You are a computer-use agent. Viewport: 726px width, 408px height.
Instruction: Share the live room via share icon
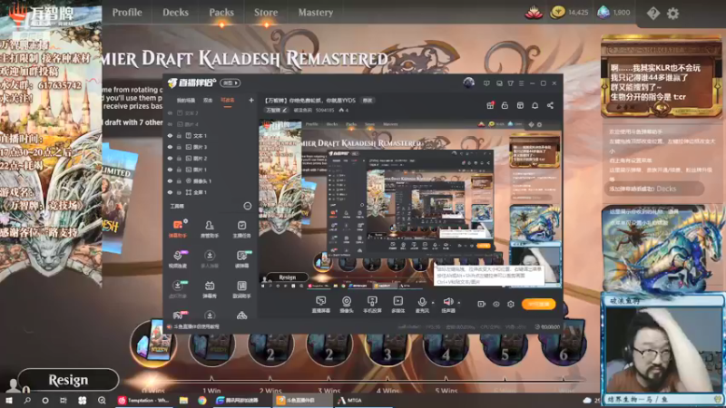coord(550,105)
